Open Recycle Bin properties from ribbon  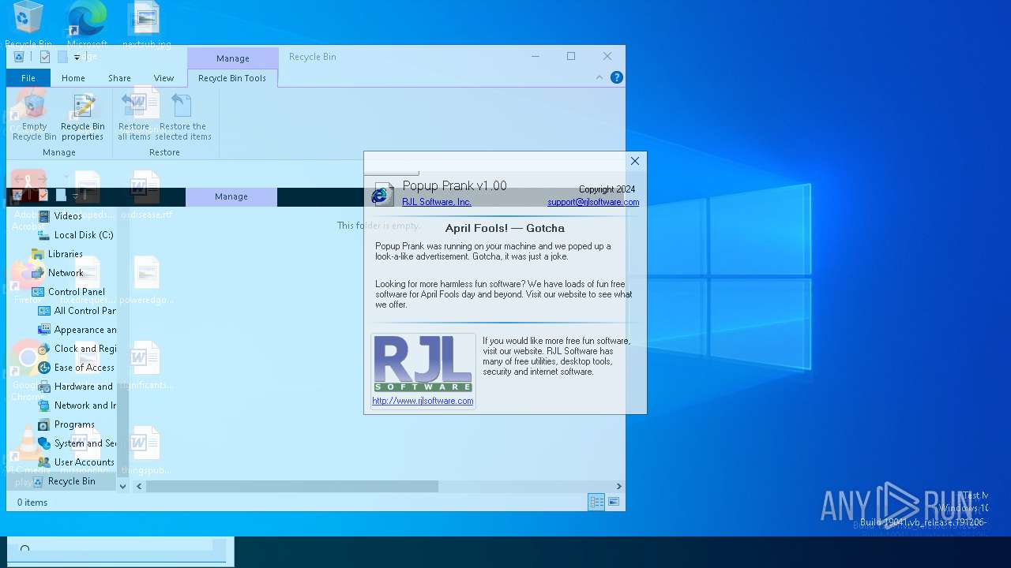(82, 117)
